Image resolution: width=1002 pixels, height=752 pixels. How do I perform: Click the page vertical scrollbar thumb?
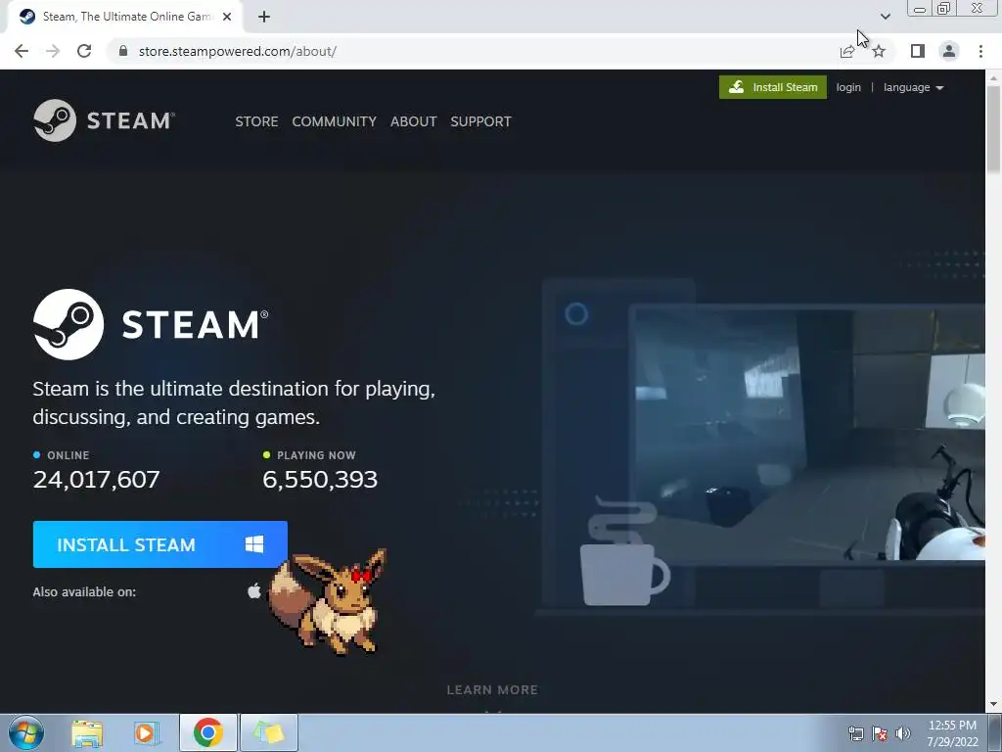pos(993,128)
